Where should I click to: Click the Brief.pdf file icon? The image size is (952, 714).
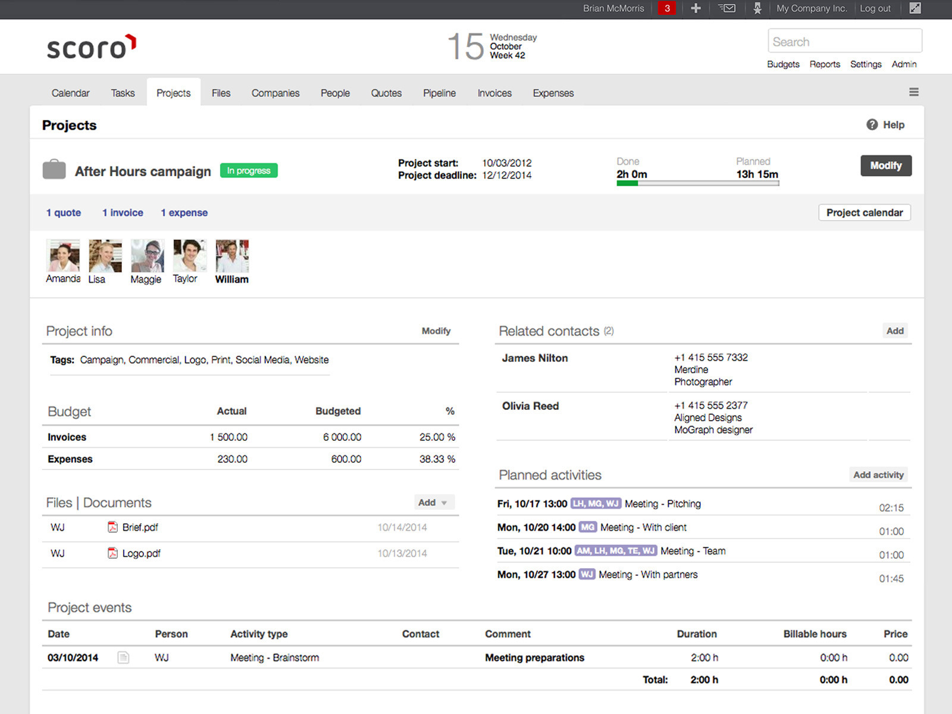[112, 527]
